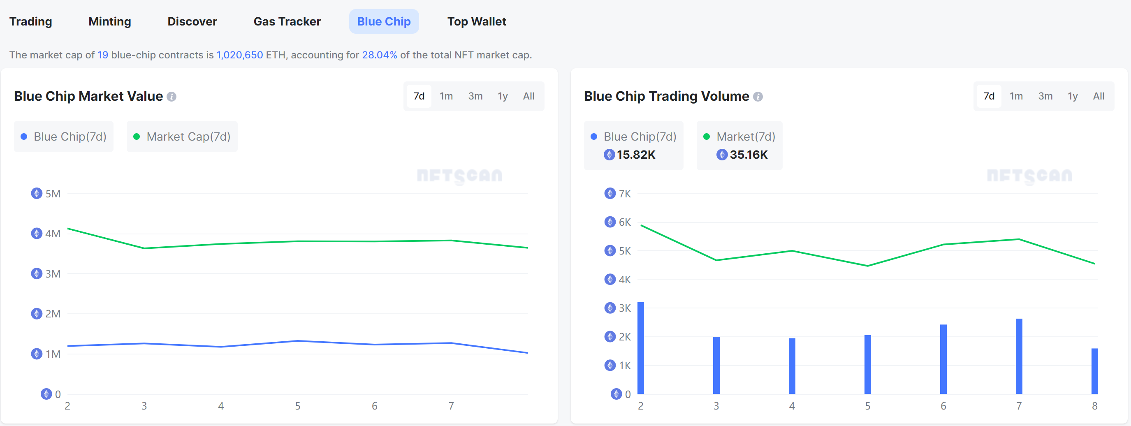Click Ethereum icon next to 15.82K value
This screenshot has height=426, width=1131.
tap(609, 155)
